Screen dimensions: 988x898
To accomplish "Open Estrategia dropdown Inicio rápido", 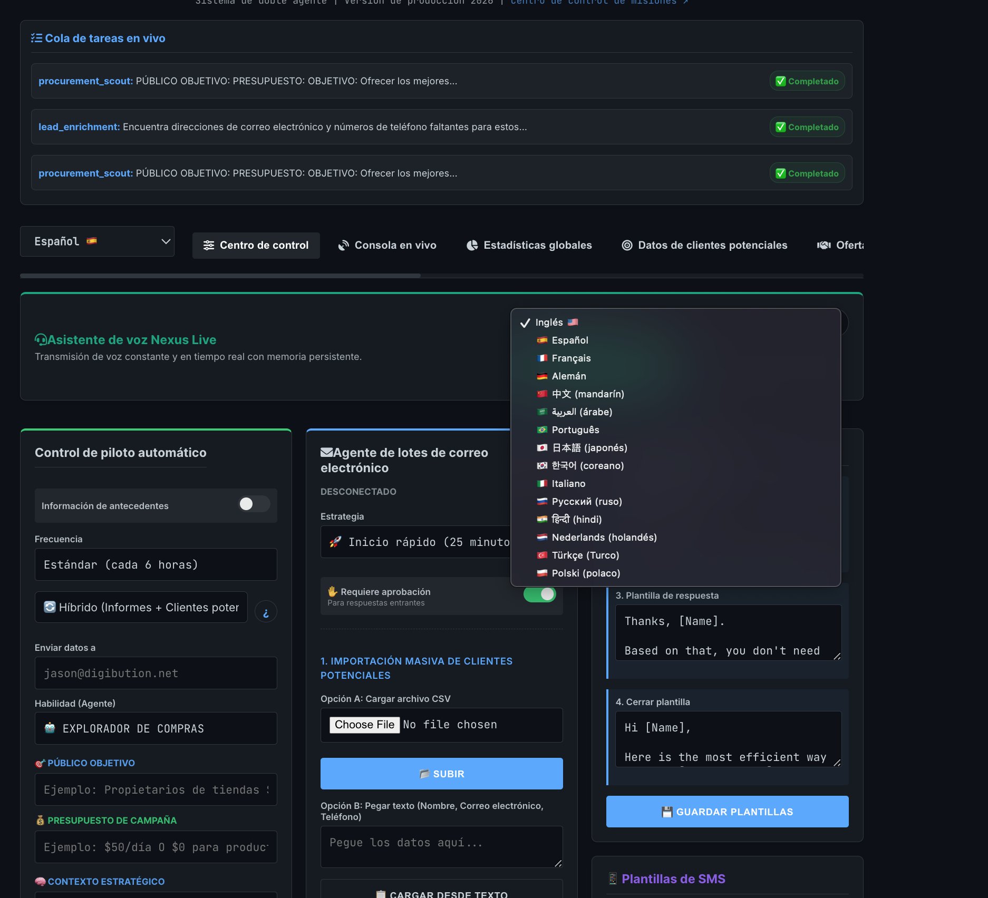I will (x=416, y=542).
